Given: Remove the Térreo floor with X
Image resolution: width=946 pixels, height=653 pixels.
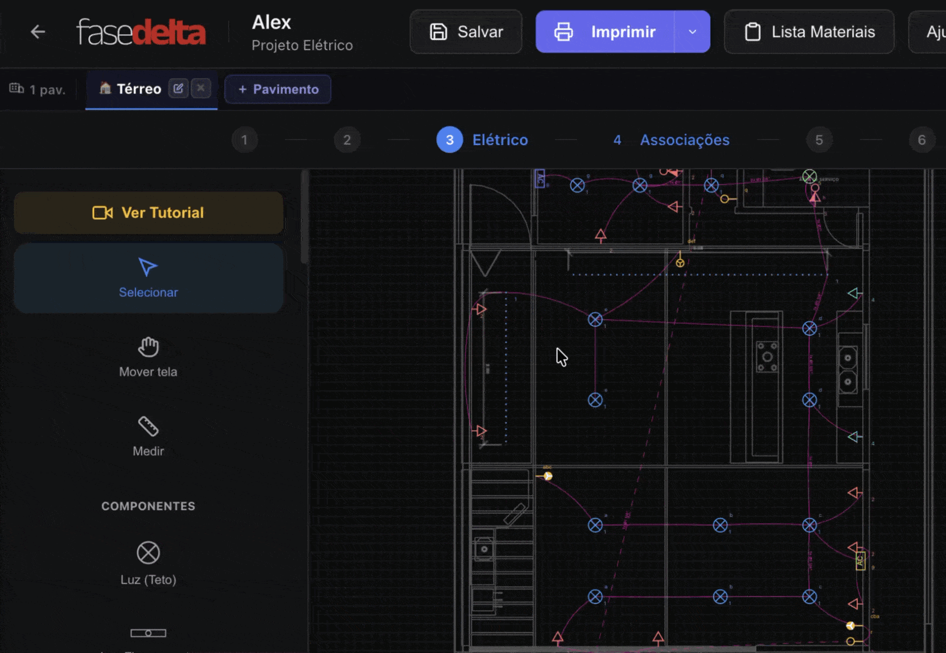Looking at the screenshot, I should (201, 88).
